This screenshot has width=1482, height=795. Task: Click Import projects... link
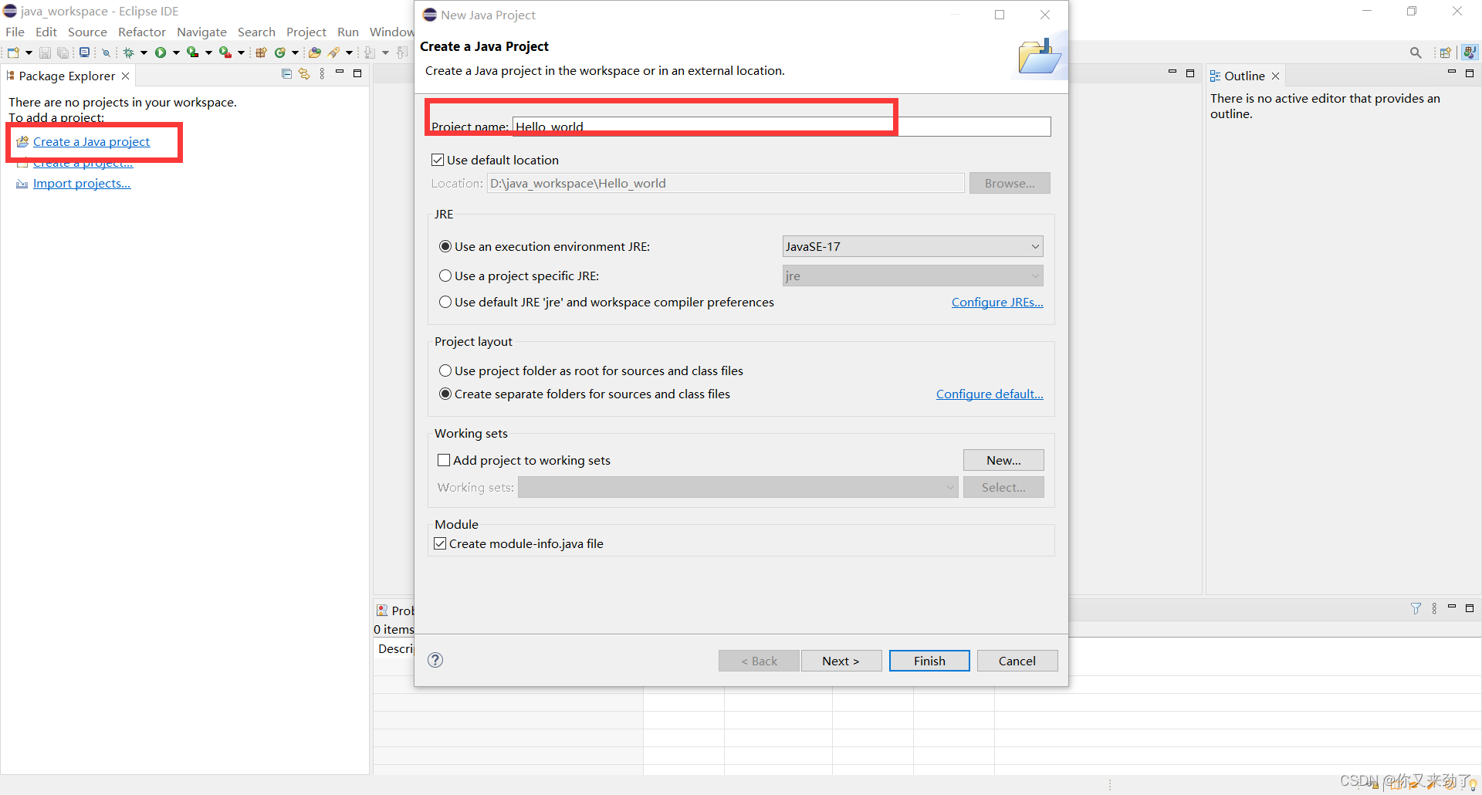click(82, 183)
